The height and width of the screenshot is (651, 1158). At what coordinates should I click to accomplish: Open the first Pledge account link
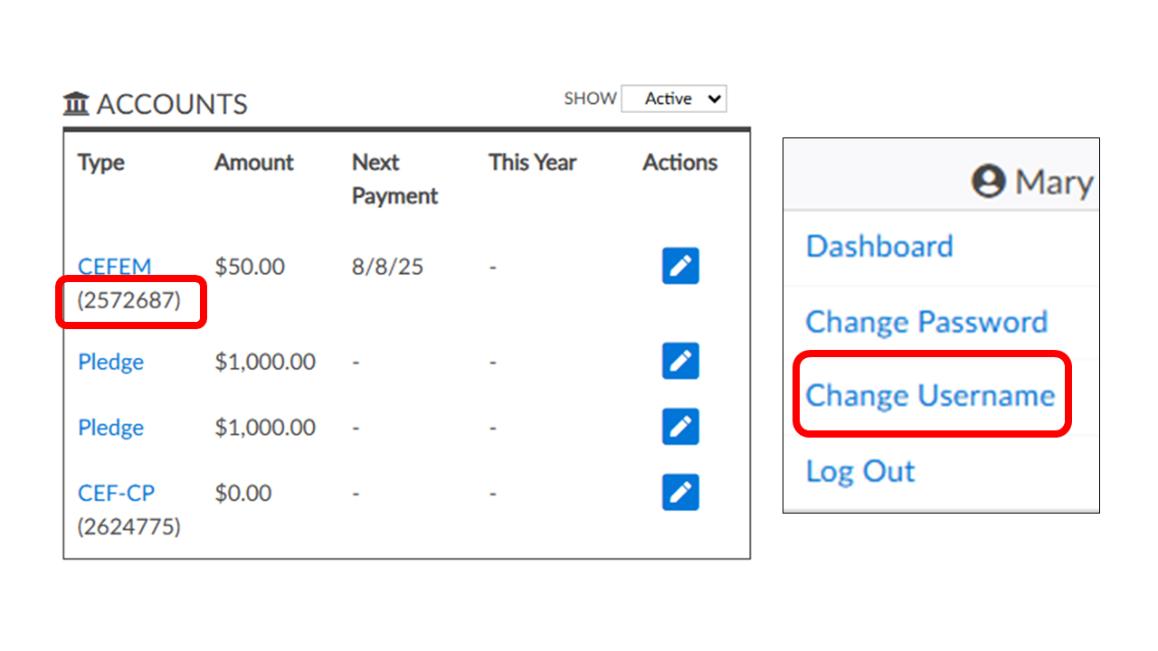111,362
